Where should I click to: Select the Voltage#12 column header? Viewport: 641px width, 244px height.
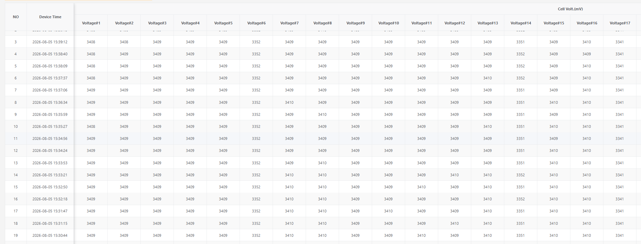(x=455, y=23)
